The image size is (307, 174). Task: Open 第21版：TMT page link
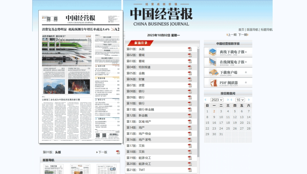click(136, 170)
